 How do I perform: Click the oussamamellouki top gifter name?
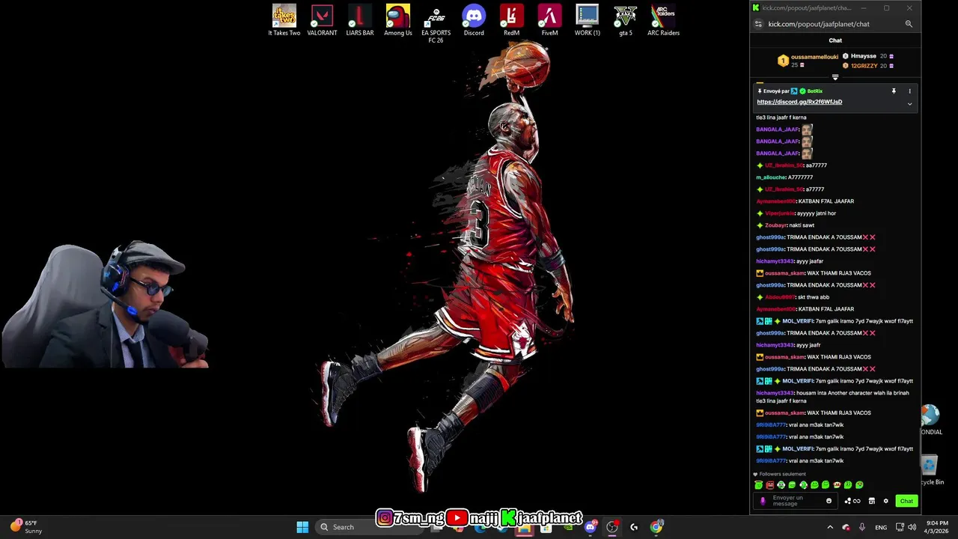814,57
